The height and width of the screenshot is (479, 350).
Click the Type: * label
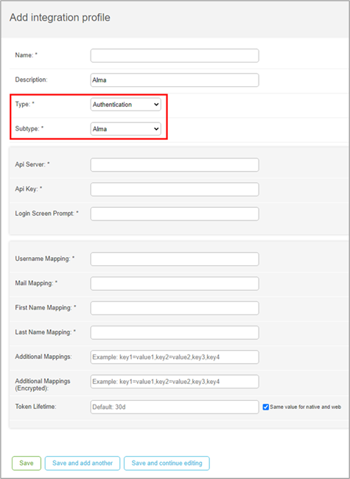(25, 104)
